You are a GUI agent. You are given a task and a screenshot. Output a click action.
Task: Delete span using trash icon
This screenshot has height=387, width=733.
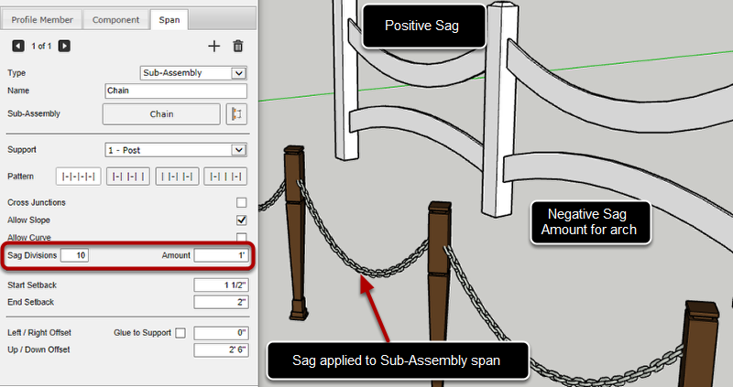pyautogui.click(x=238, y=46)
